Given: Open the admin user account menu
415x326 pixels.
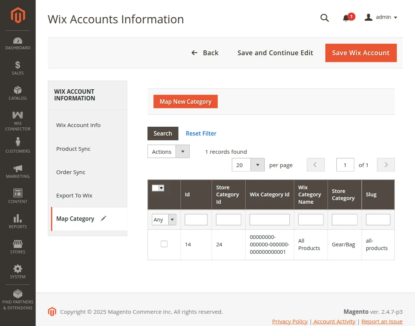Looking at the screenshot, I should tap(381, 17).
